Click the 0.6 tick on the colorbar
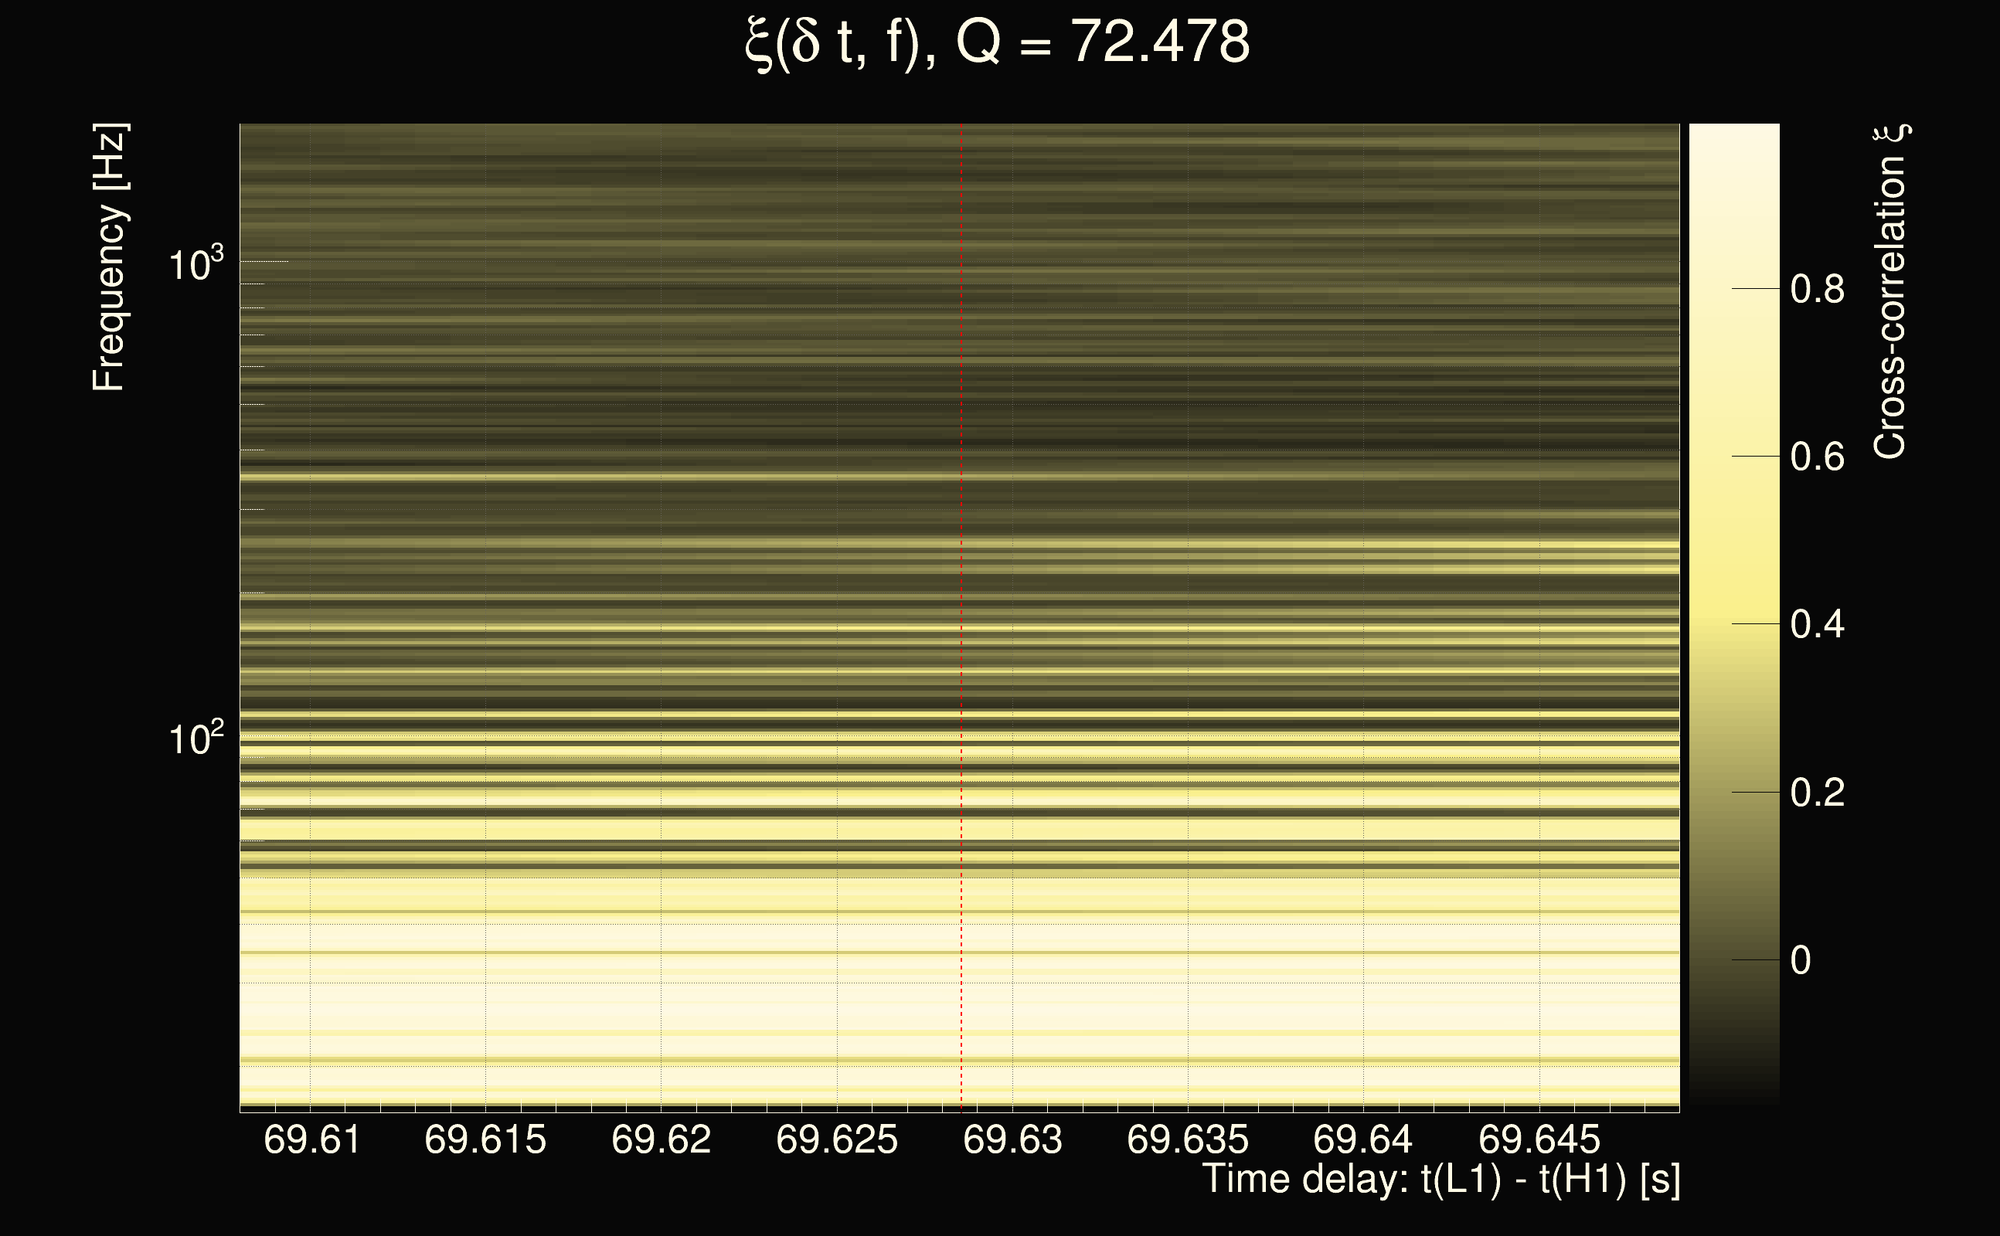2000x1236 pixels. pyautogui.click(x=1817, y=457)
